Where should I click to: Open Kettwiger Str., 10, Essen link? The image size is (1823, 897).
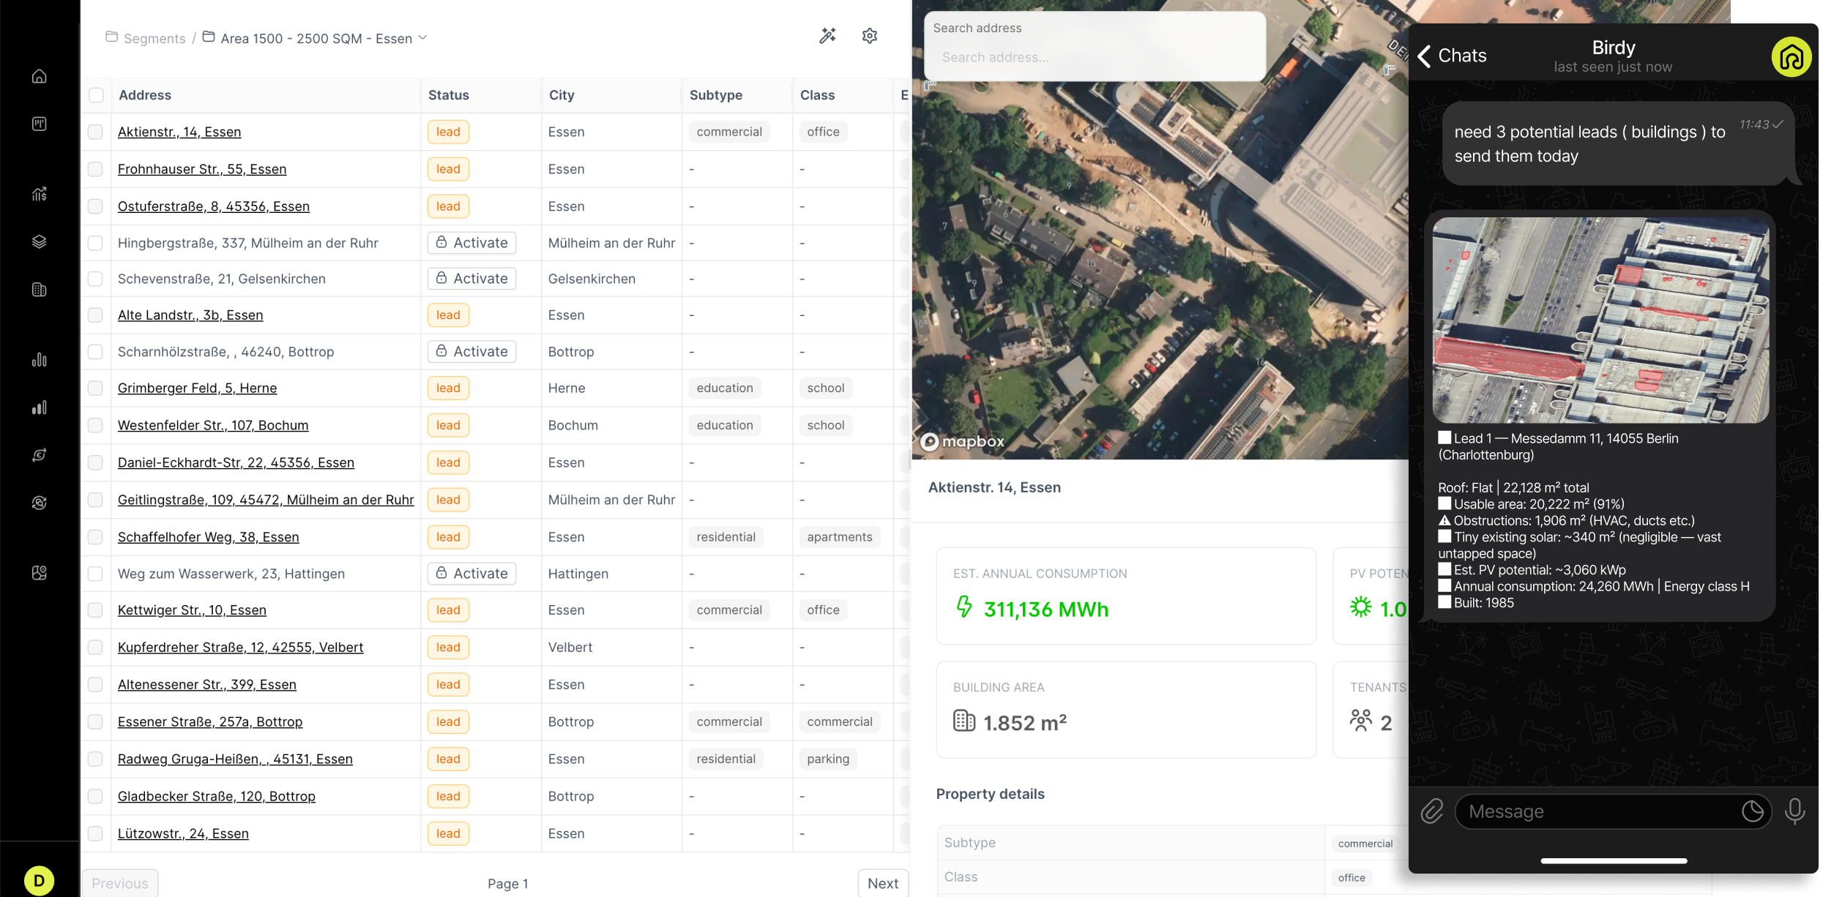point(192,610)
